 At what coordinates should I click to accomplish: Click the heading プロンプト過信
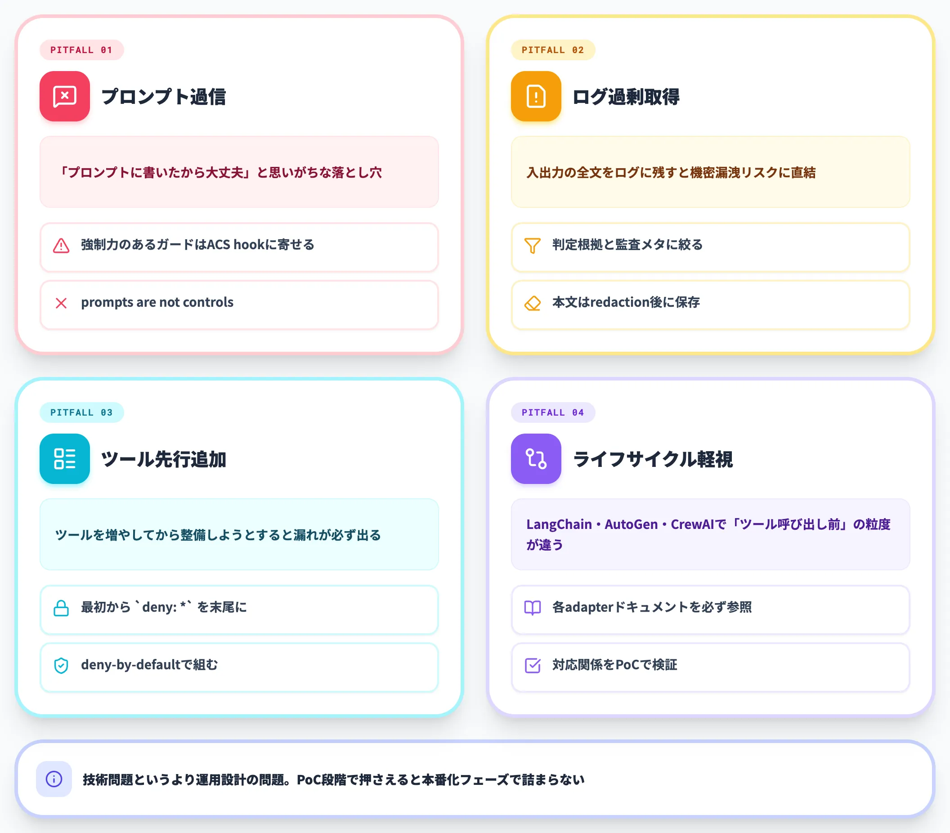(164, 97)
